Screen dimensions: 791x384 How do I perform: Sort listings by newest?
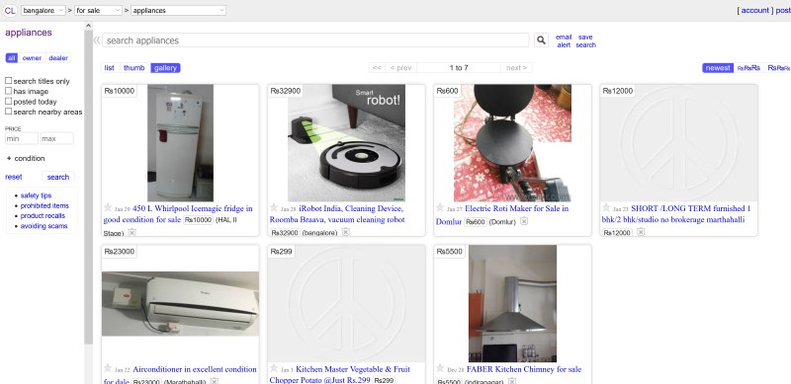coord(718,68)
